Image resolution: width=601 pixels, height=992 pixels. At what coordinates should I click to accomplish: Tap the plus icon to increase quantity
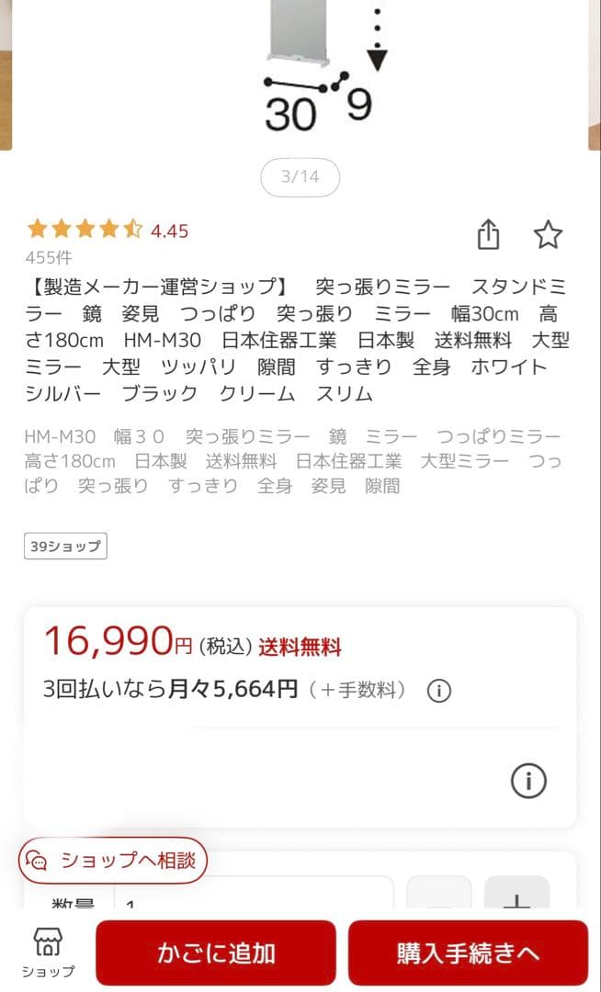pyautogui.click(x=517, y=905)
